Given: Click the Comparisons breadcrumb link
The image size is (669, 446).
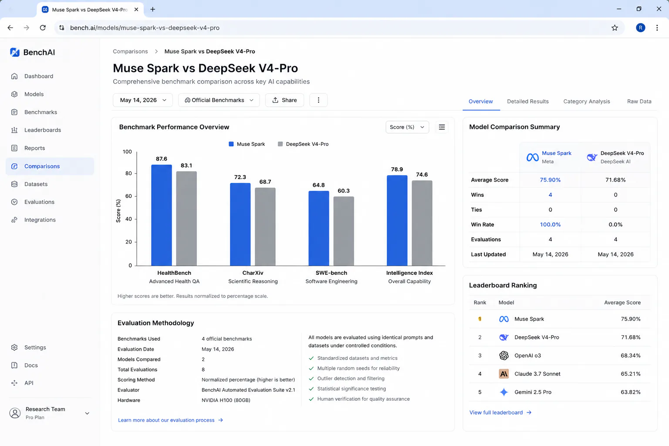Looking at the screenshot, I should tap(130, 51).
